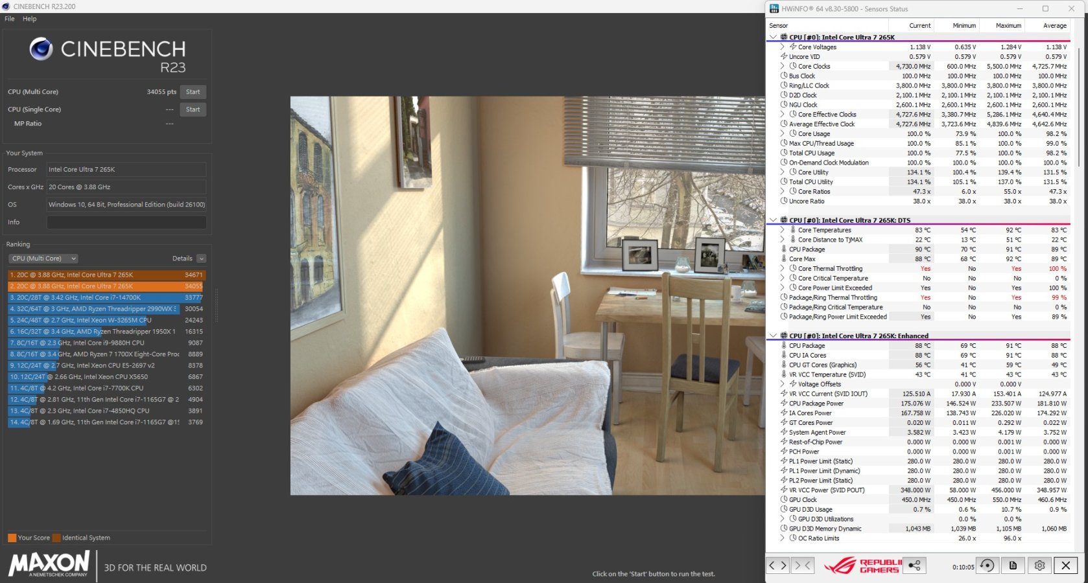Viewport: 1088px width, 583px height.
Task: Click the shrink columns arrows button in HWiNFO
Action: pos(803,566)
